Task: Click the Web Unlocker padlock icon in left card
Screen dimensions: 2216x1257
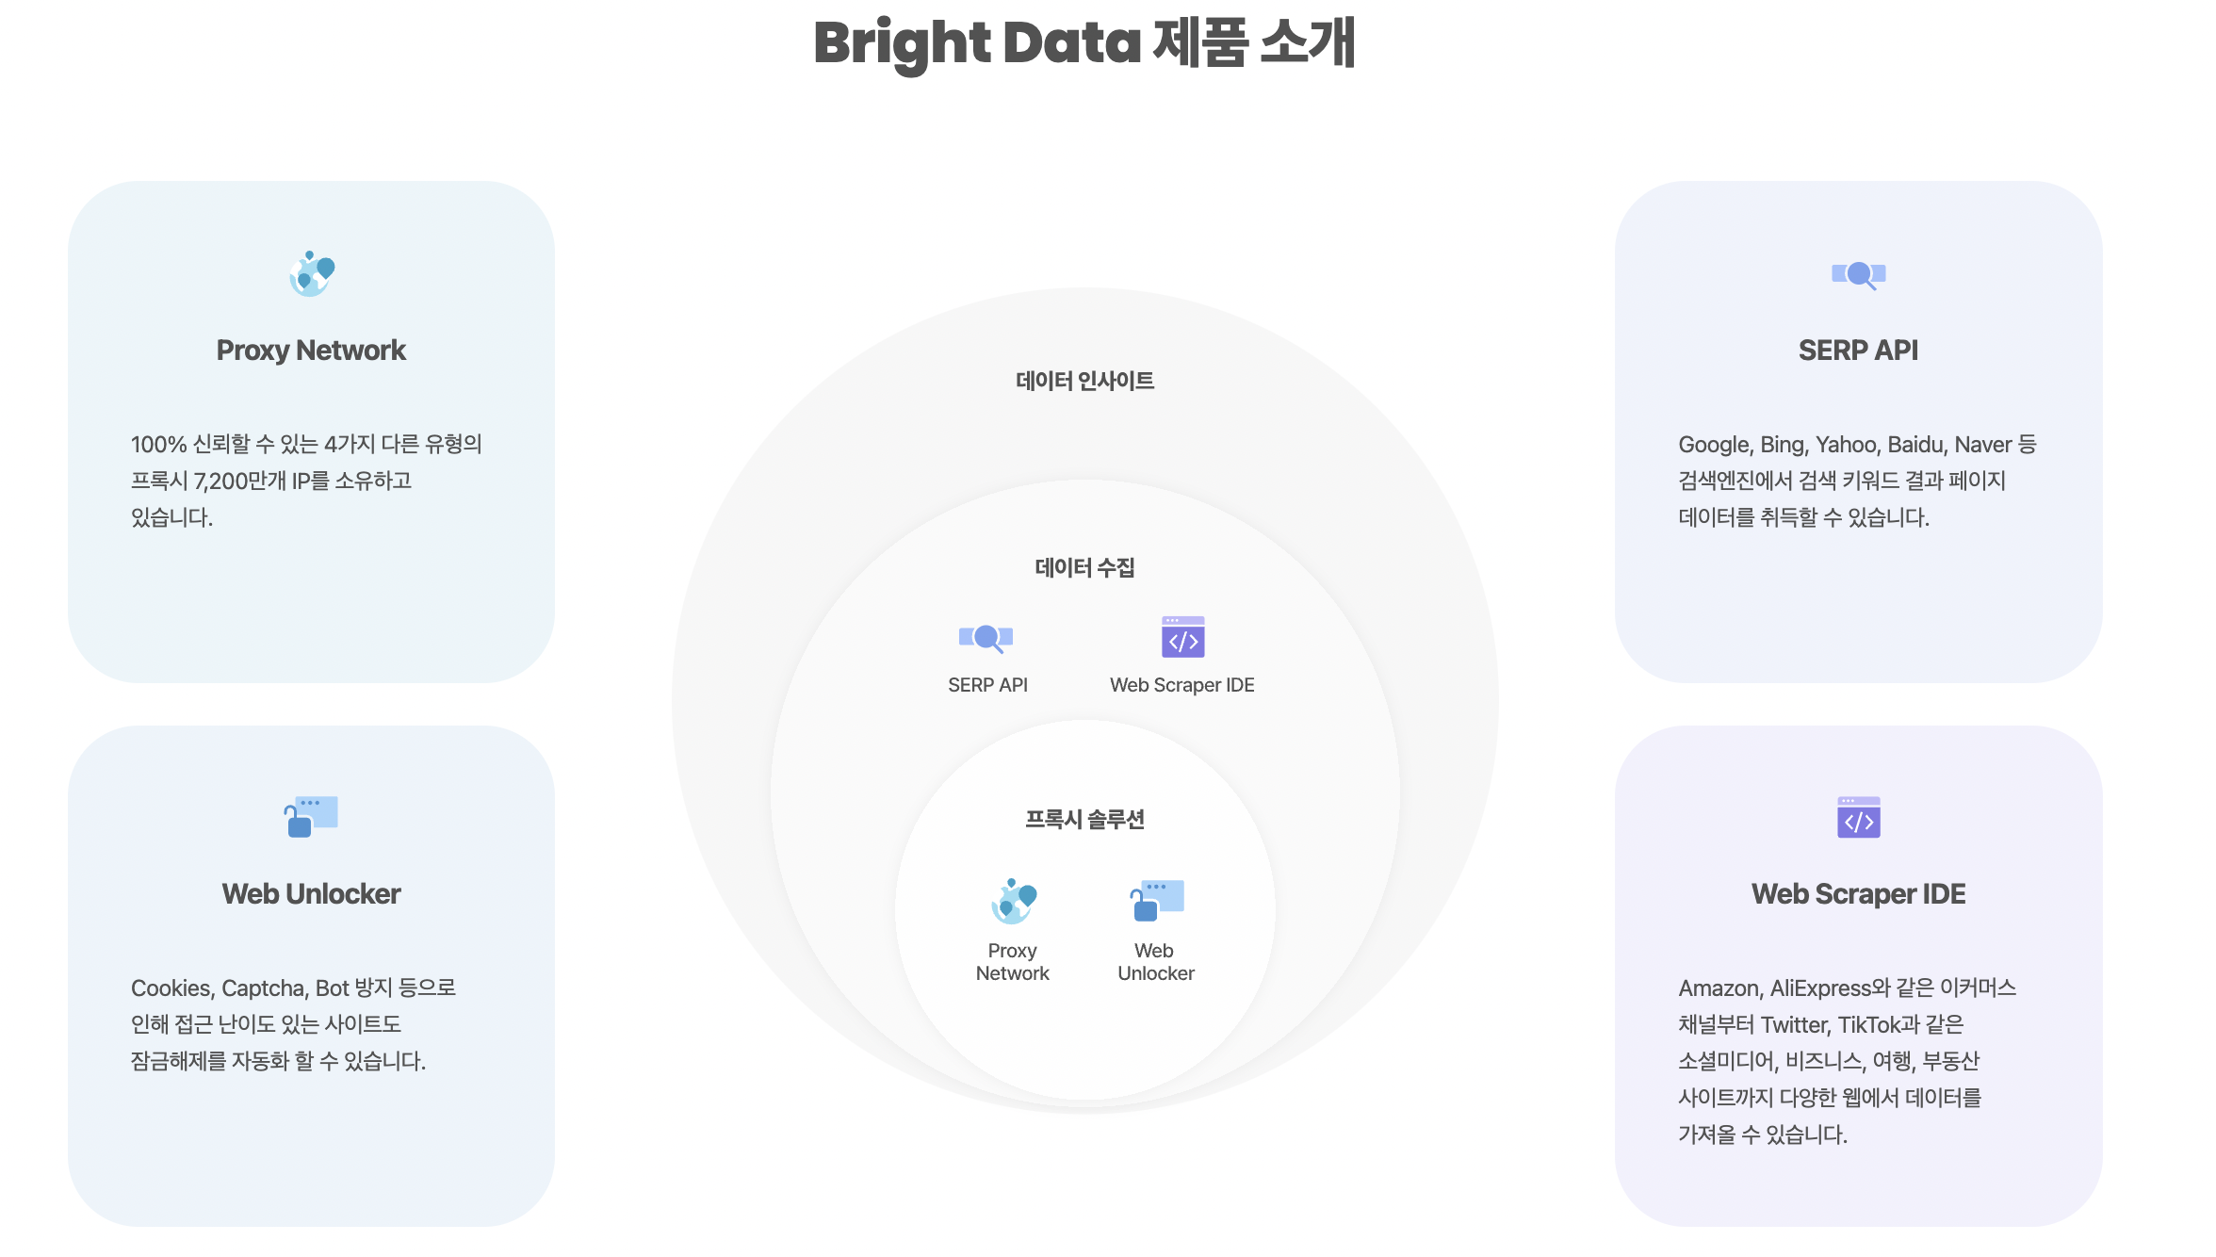Action: (x=311, y=817)
